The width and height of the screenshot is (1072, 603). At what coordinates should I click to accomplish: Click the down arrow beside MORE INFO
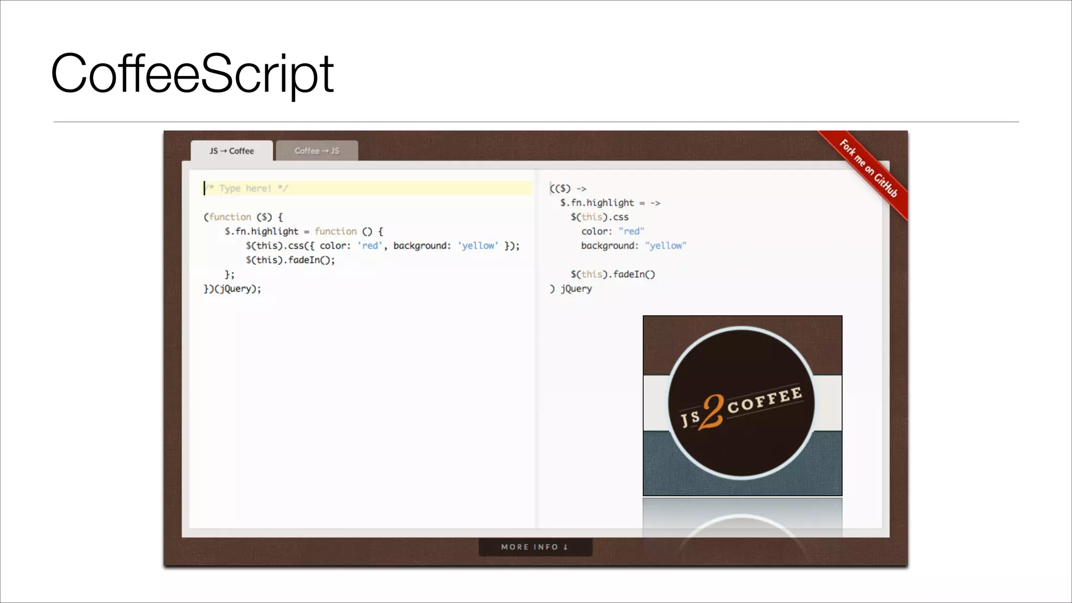[x=566, y=547]
